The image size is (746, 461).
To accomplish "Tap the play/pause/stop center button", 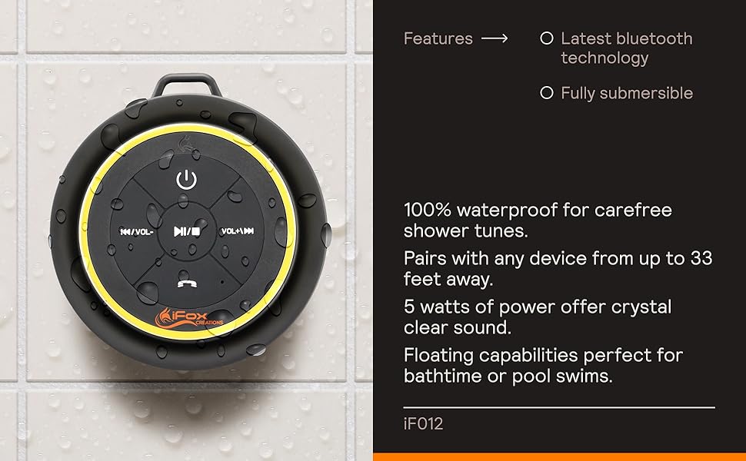I will point(187,231).
